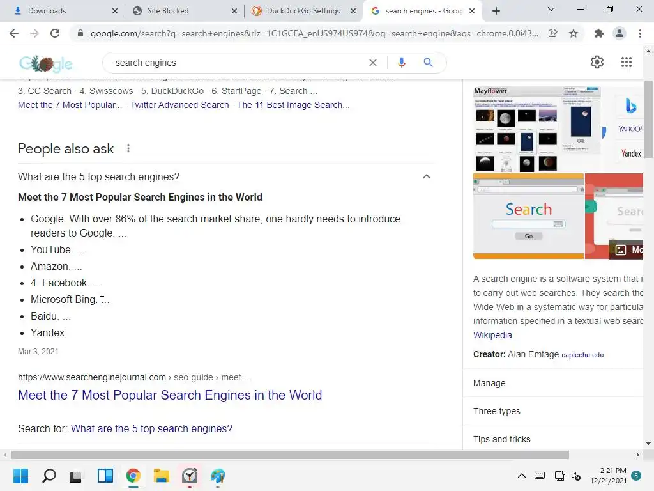This screenshot has height=491, width=654.
Task: Open the Chrome three-dot menu
Action: pyautogui.click(x=640, y=33)
